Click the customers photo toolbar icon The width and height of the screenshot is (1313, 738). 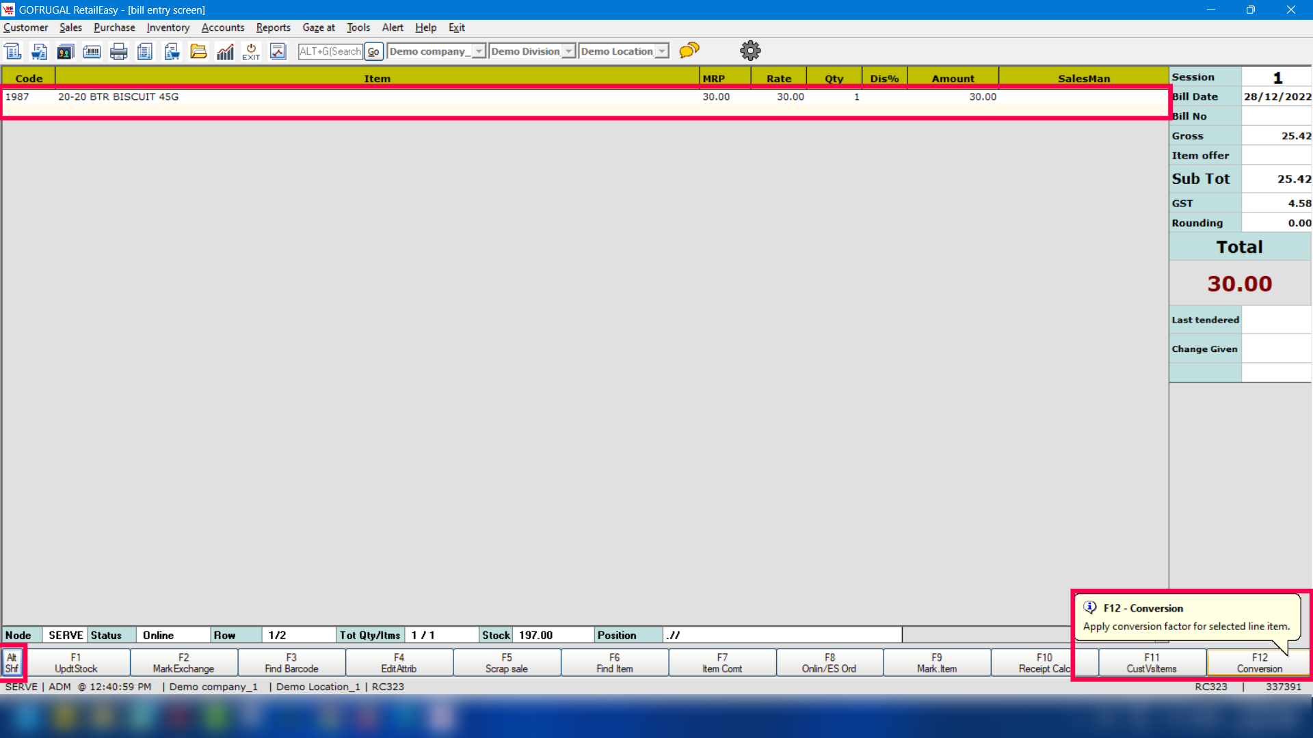click(x=66, y=51)
